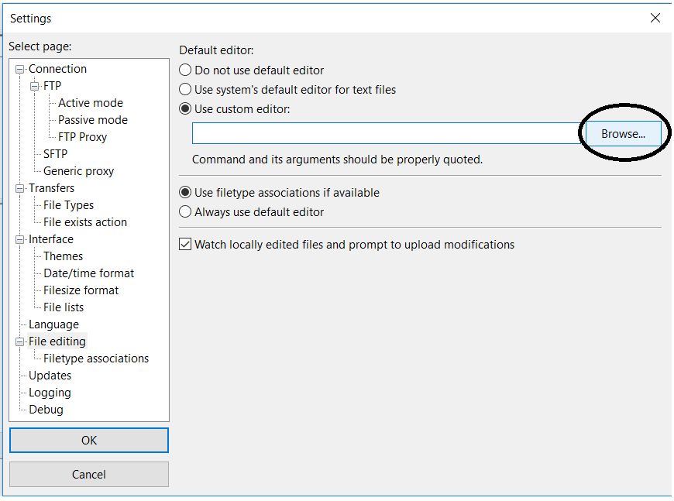Collapse the Connection tree node
Screen dimensions: 674x501
(x=20, y=69)
